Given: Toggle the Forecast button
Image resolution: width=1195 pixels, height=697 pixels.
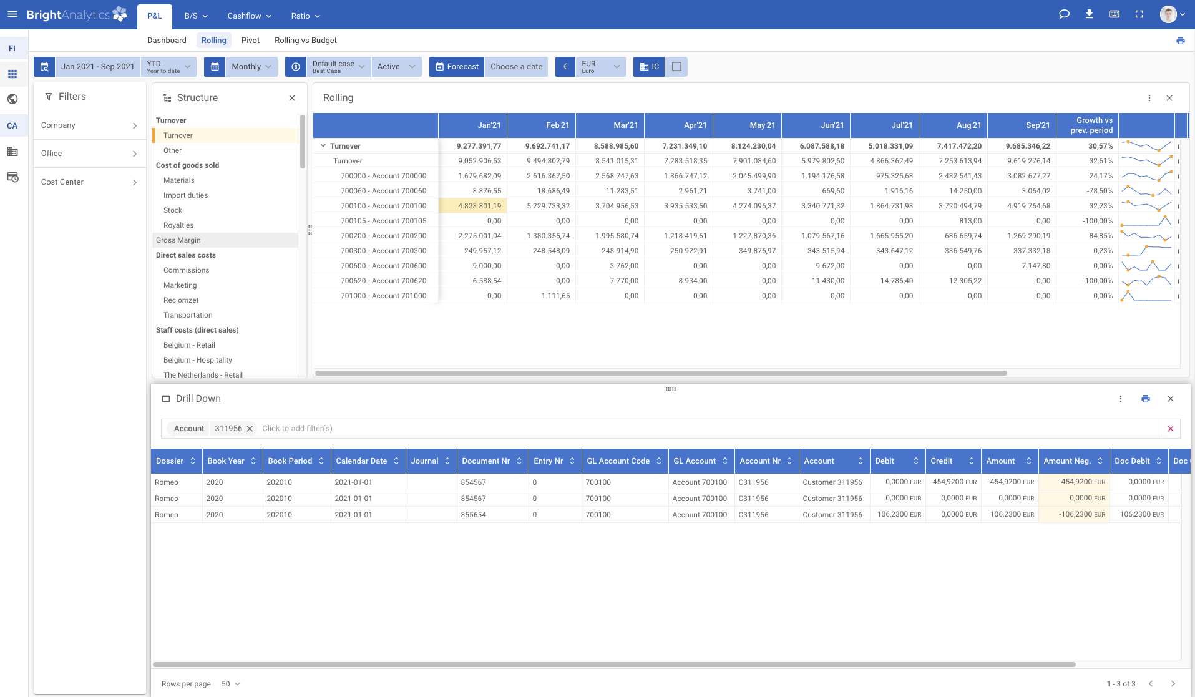Looking at the screenshot, I should (456, 66).
